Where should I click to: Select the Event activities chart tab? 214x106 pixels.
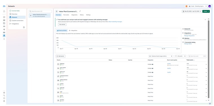62,30
